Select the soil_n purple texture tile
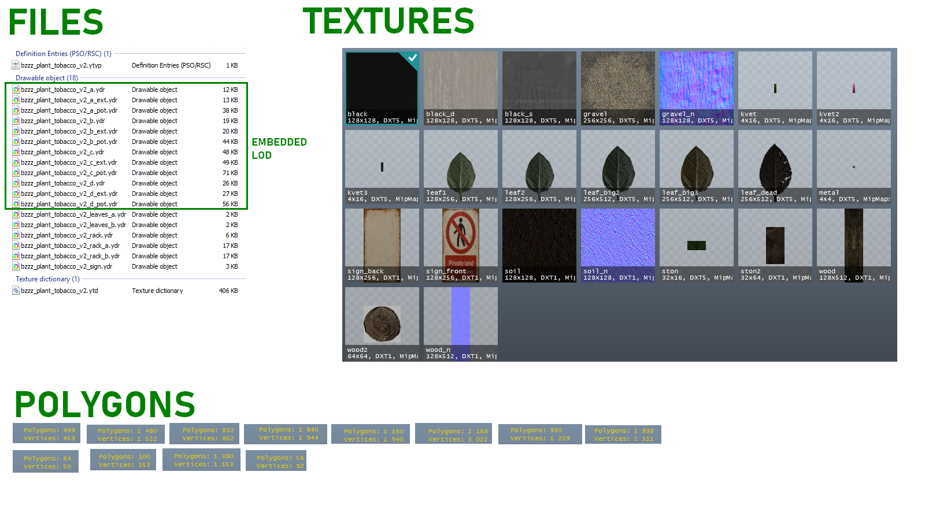The image size is (925, 520). [x=618, y=246]
